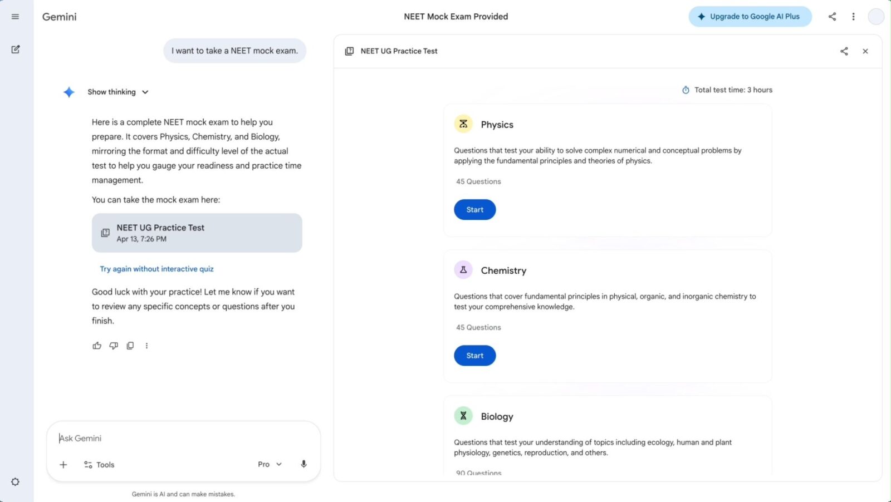The width and height of the screenshot is (891, 502).
Task: Click the thumbs down icon
Action: pos(114,346)
